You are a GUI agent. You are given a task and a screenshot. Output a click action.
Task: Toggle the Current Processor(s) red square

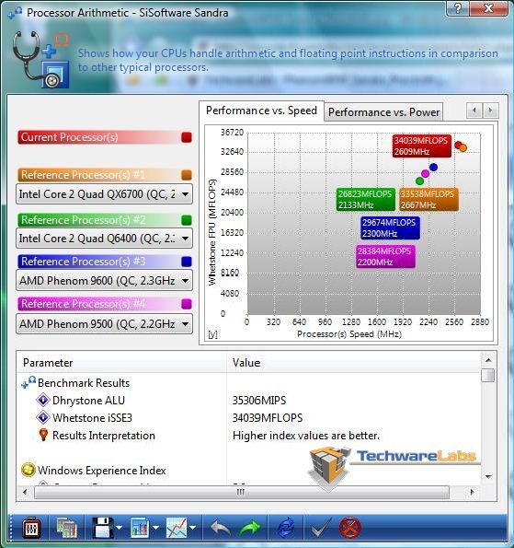coord(187,137)
